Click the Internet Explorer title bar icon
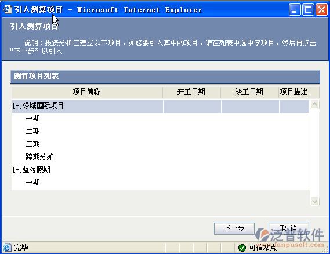Image resolution: width=330 pixels, height=254 pixels. 8,10
